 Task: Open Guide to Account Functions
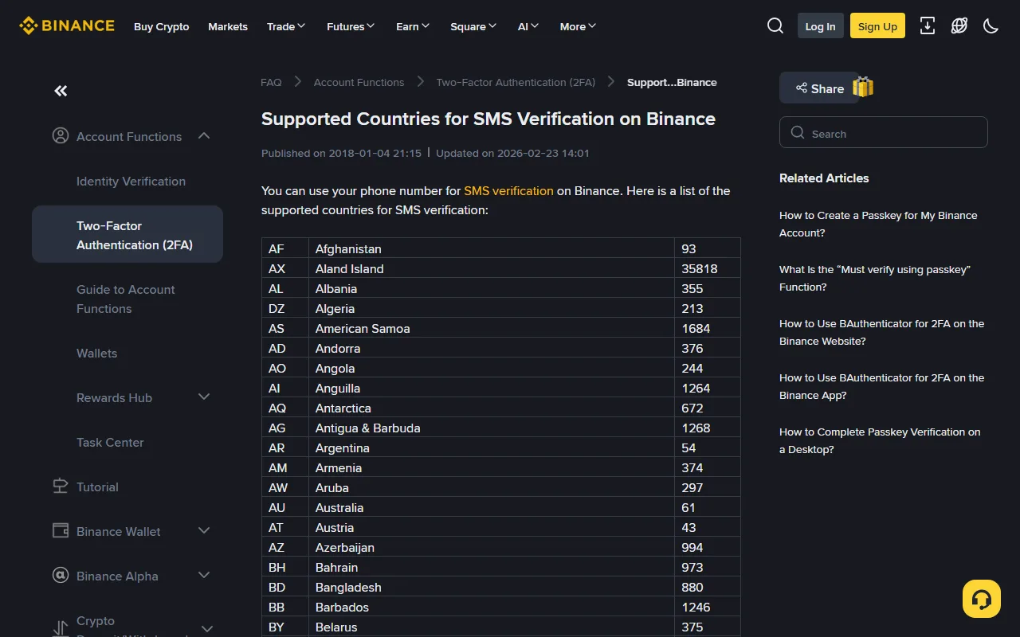pyautogui.click(x=126, y=299)
